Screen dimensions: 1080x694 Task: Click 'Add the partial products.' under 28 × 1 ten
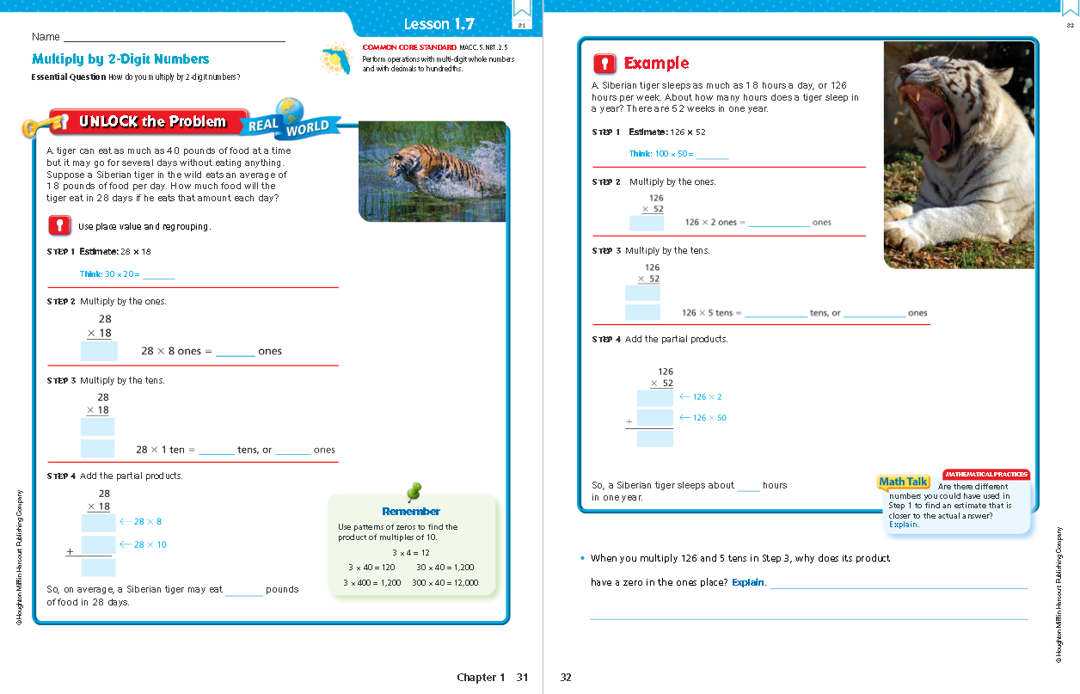132,476
